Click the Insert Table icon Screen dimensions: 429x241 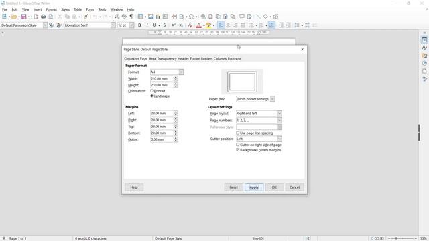tap(140, 17)
